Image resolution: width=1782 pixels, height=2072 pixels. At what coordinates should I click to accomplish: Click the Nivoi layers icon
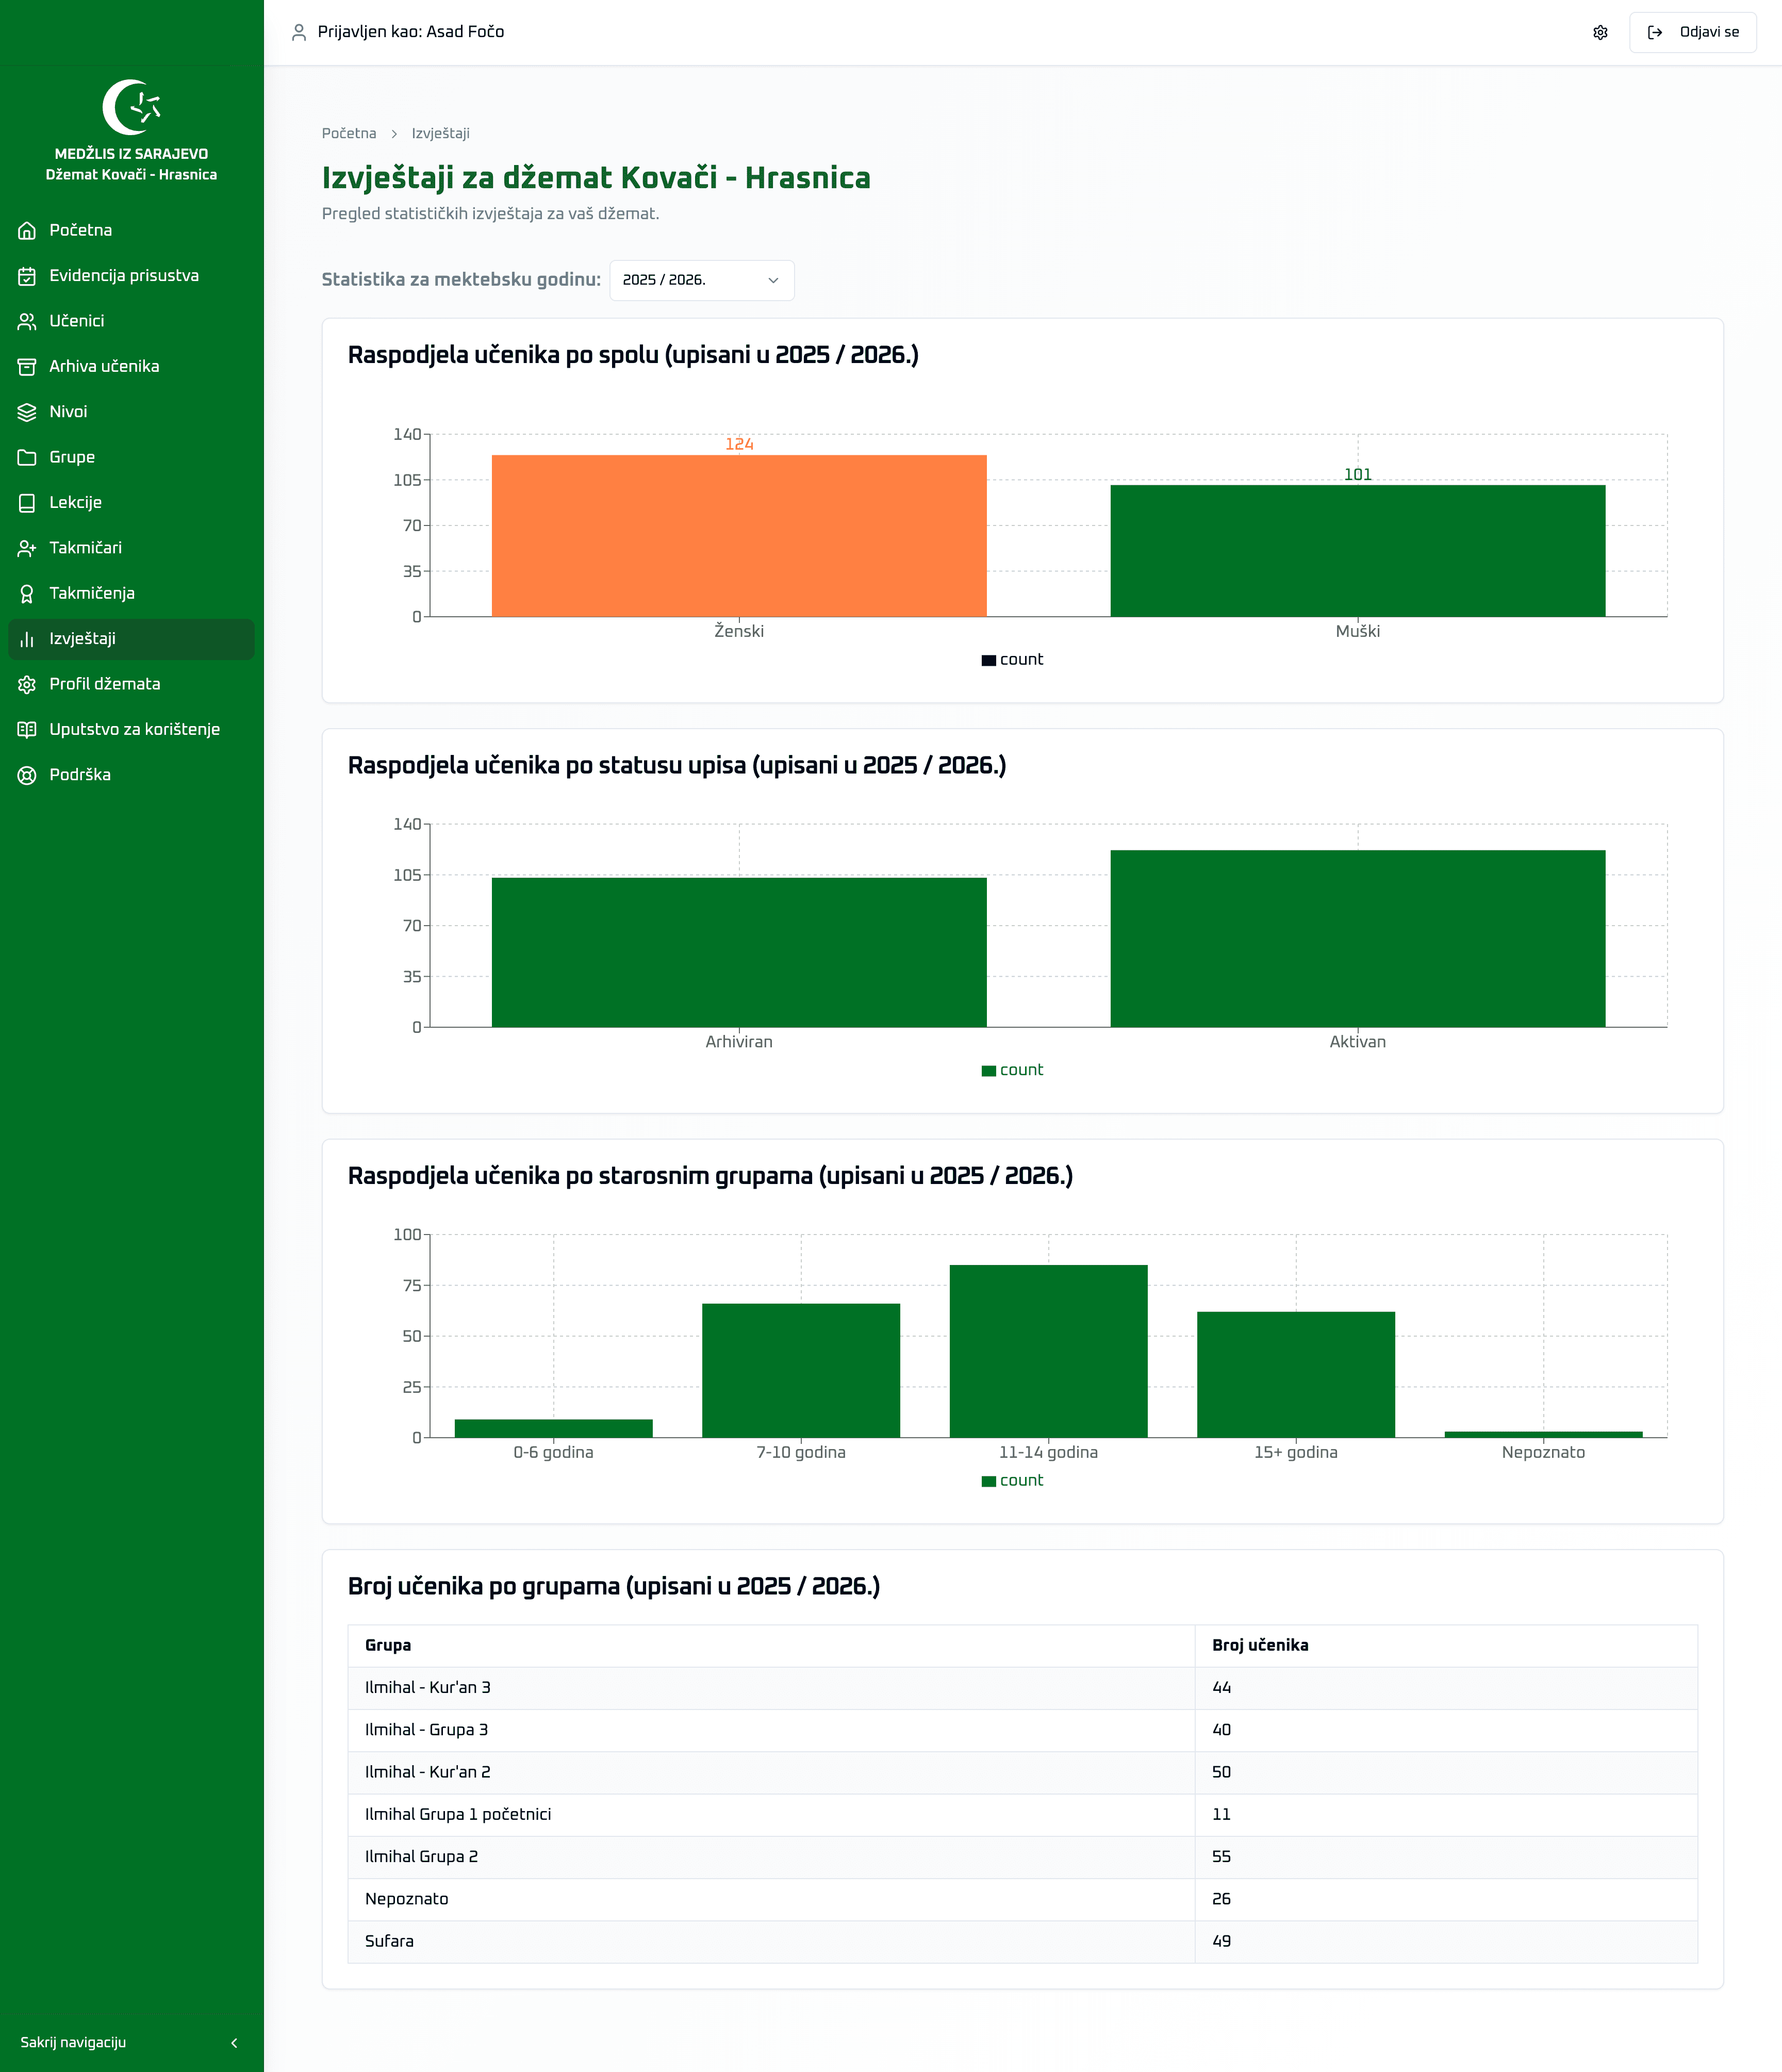(27, 412)
